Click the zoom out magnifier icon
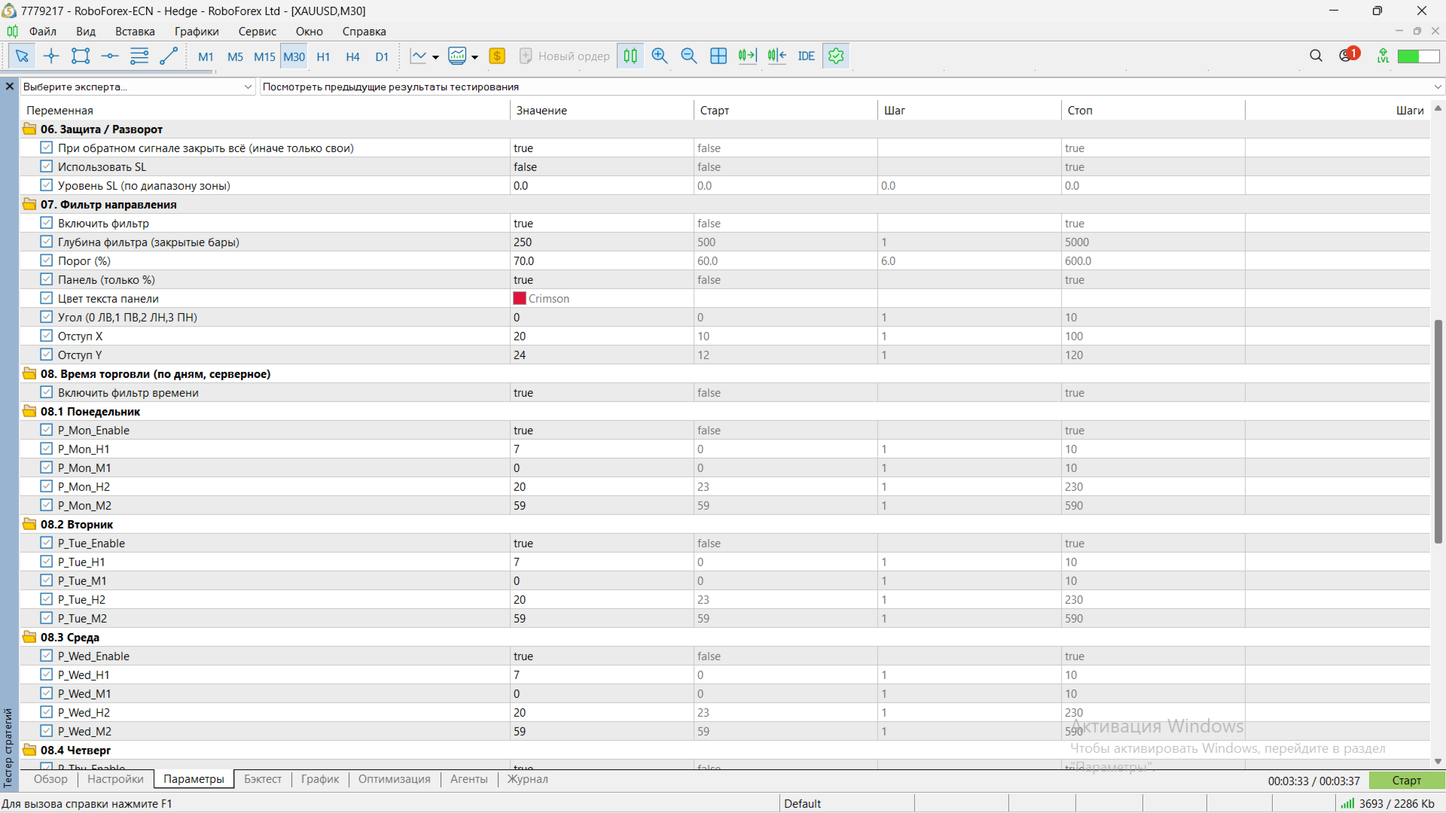Image resolution: width=1446 pixels, height=813 pixels. pos(688,56)
